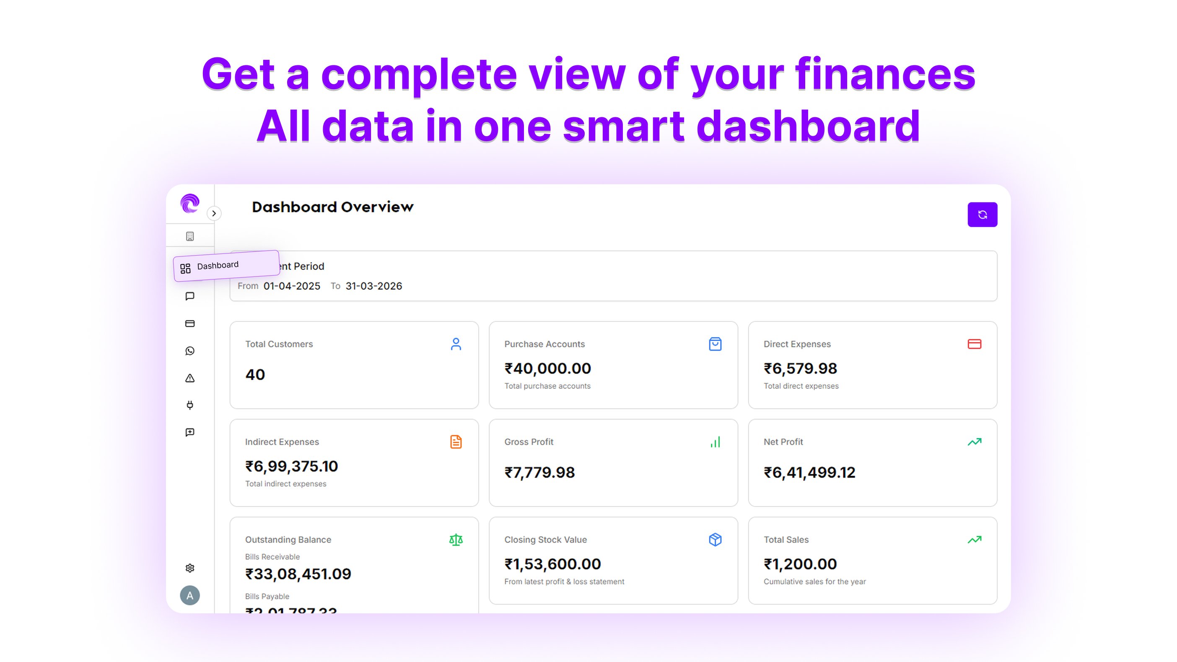Open the plug integrations icon

coord(189,405)
